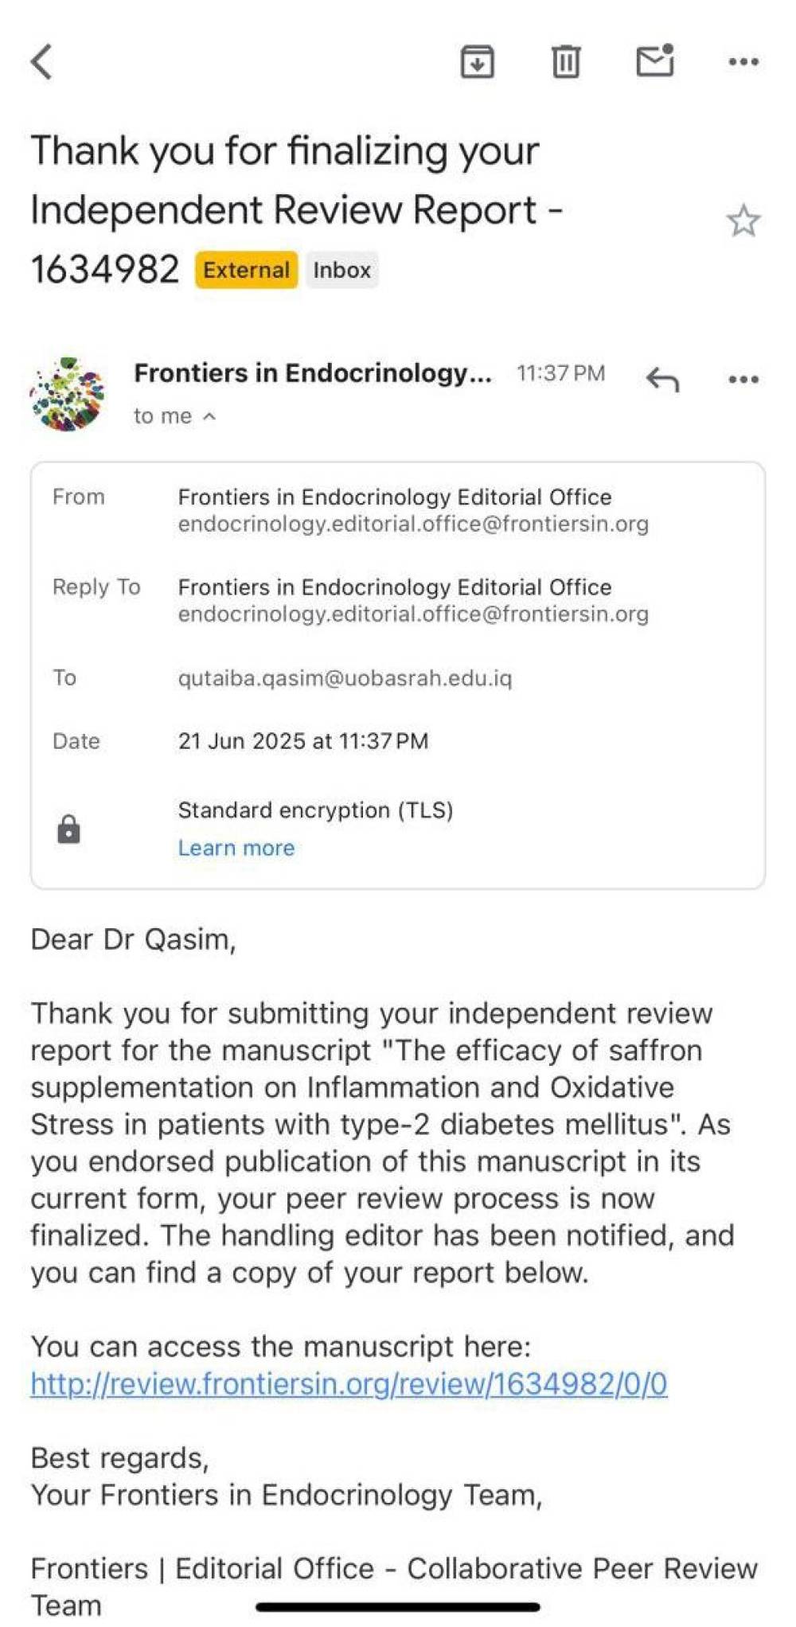Tap sender name Frontiers in Endocrinology
Screen dimensions: 796x1627
click(312, 373)
